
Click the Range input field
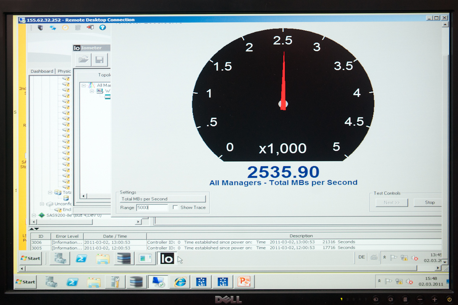click(152, 207)
